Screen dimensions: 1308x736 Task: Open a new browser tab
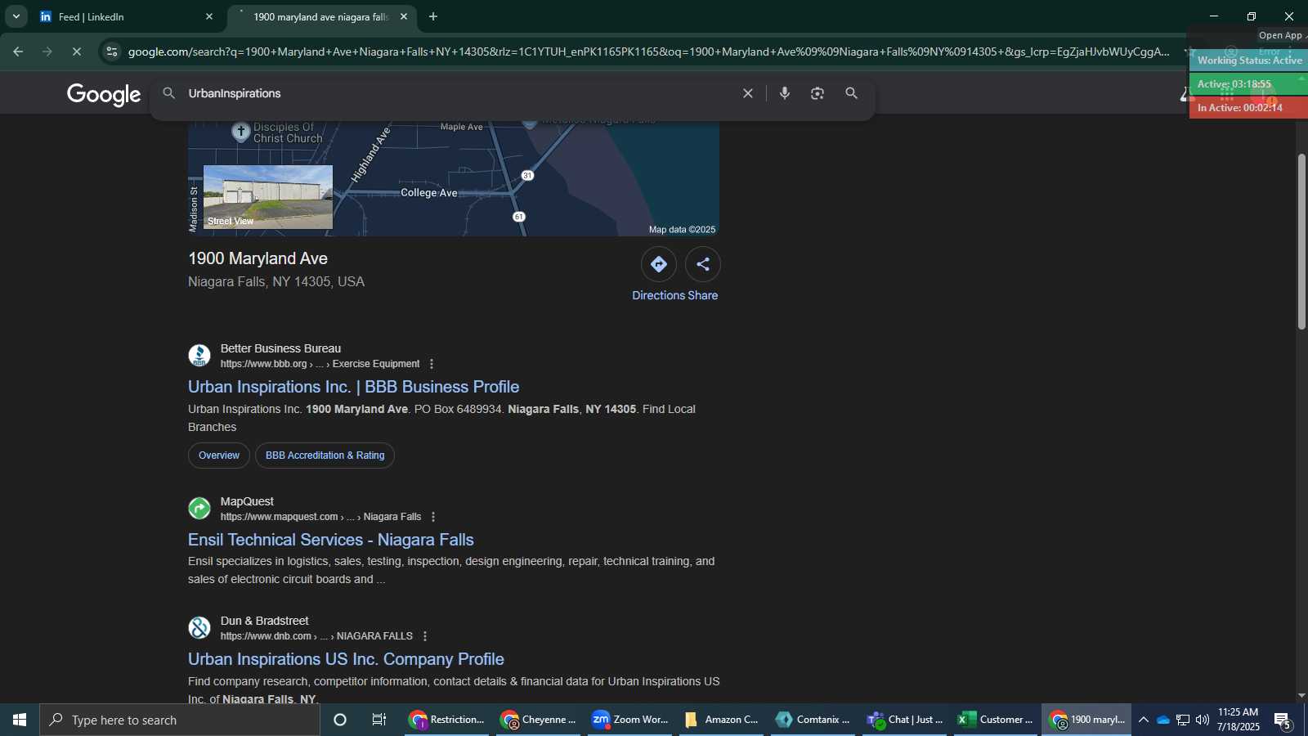point(433,16)
